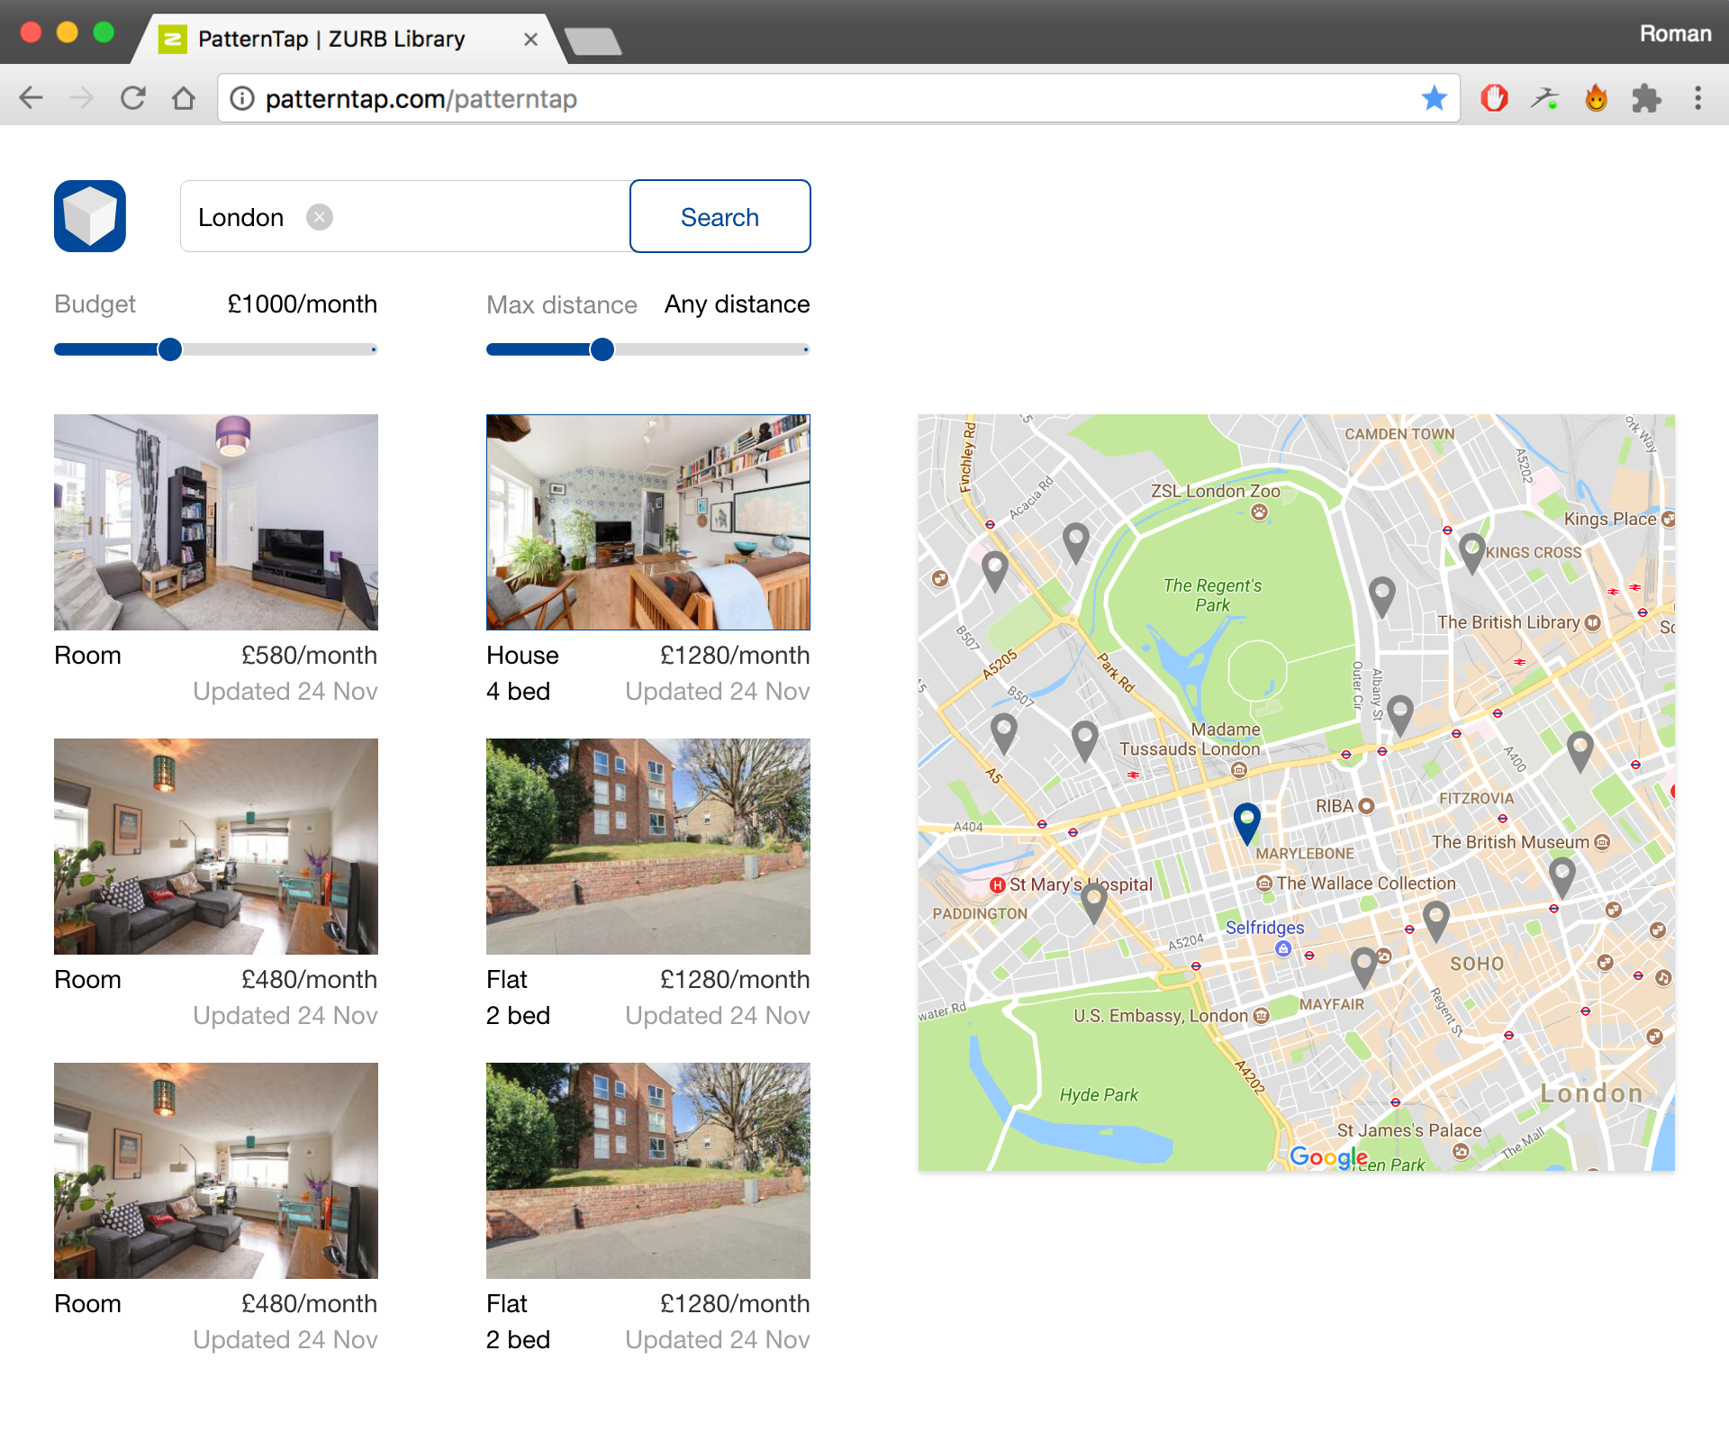This screenshot has width=1729, height=1441.
Task: Clear the London search text
Action: [x=320, y=217]
